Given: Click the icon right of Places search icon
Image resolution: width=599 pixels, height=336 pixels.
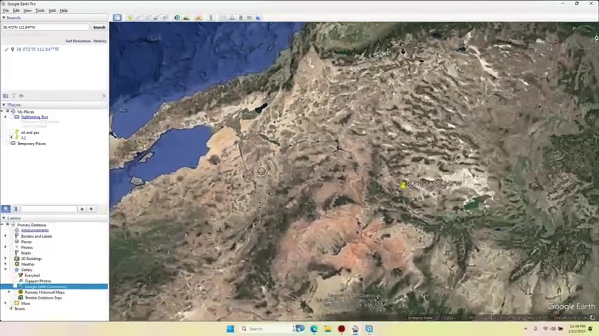Looking at the screenshot, I should pyautogui.click(x=15, y=209).
